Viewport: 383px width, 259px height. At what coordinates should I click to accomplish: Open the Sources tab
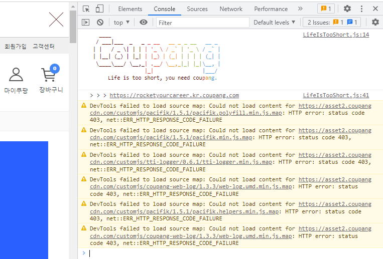pos(197,9)
